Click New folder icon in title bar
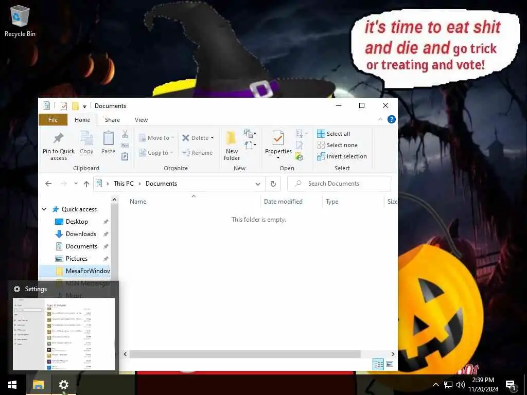Viewport: 527px width, 395px height. click(75, 106)
